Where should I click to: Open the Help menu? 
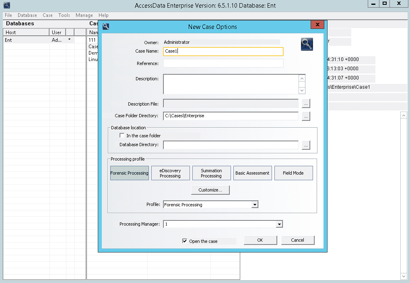103,15
